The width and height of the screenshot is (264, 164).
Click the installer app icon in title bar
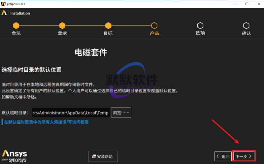pos(3,4)
